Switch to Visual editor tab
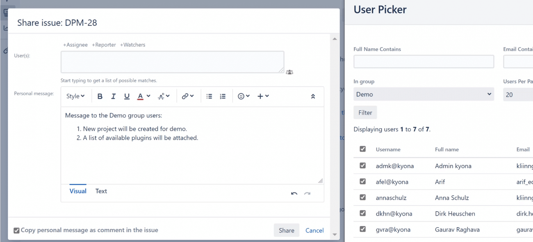533x242 pixels. pyautogui.click(x=78, y=191)
